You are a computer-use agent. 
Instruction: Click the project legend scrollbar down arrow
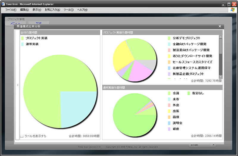[220, 77]
